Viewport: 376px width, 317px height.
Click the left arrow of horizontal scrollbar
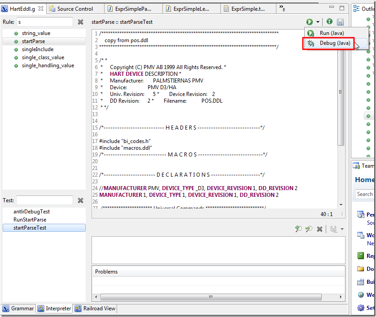(x=96, y=297)
